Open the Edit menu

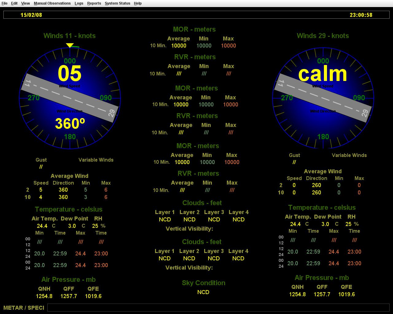[14, 3]
